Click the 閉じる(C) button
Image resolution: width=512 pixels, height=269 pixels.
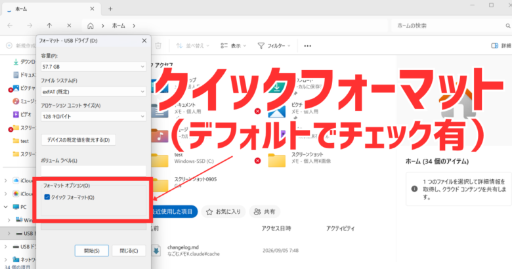coord(129,251)
